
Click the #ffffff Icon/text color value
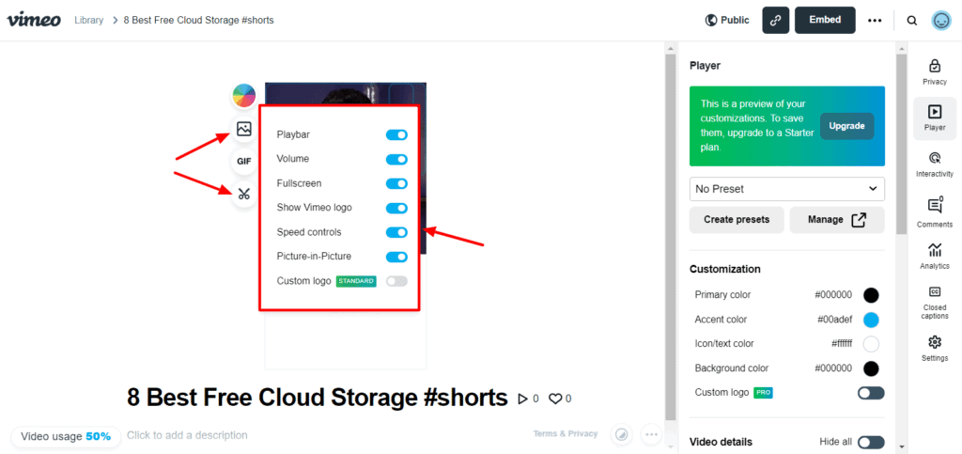click(842, 344)
